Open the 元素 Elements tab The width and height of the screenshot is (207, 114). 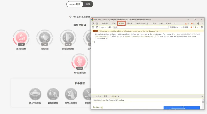click(x=114, y=23)
